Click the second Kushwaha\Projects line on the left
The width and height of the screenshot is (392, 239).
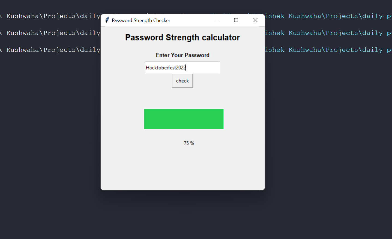(50, 33)
